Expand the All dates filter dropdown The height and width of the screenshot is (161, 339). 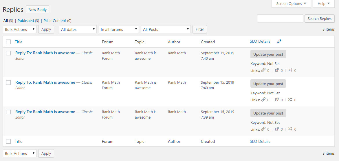78,29
